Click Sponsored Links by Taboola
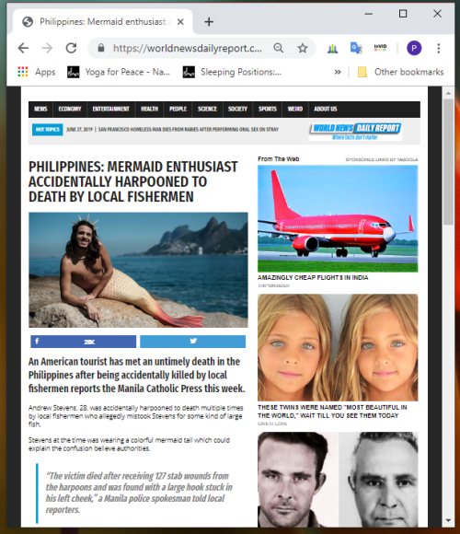Viewport: 460px width, 534px height. 382,159
